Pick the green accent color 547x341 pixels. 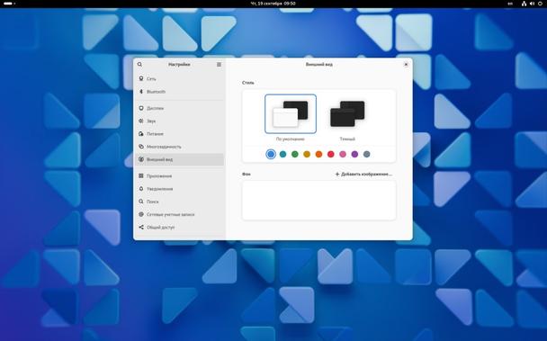click(x=295, y=154)
